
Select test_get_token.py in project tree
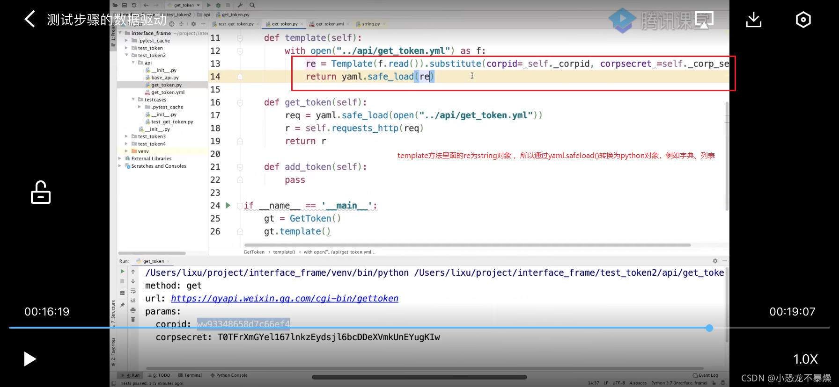(x=169, y=122)
